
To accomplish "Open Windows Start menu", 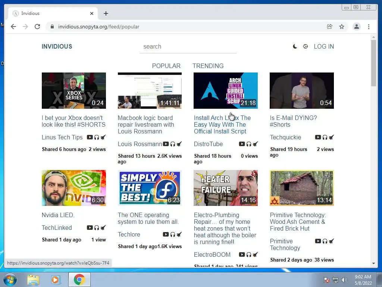I will coord(10,280).
